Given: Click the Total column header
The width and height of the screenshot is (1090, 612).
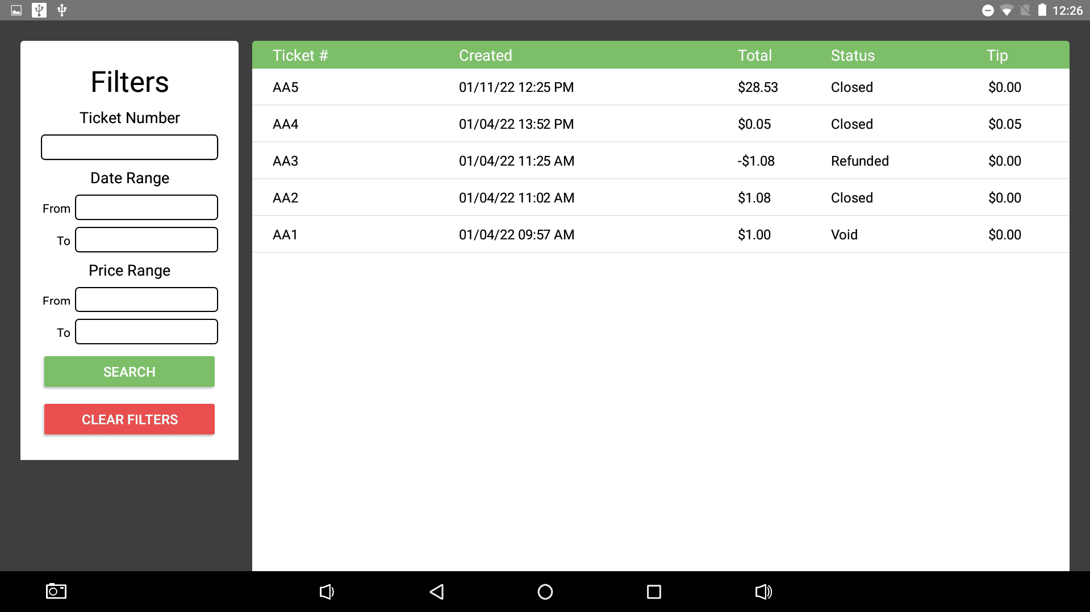Looking at the screenshot, I should (x=754, y=56).
